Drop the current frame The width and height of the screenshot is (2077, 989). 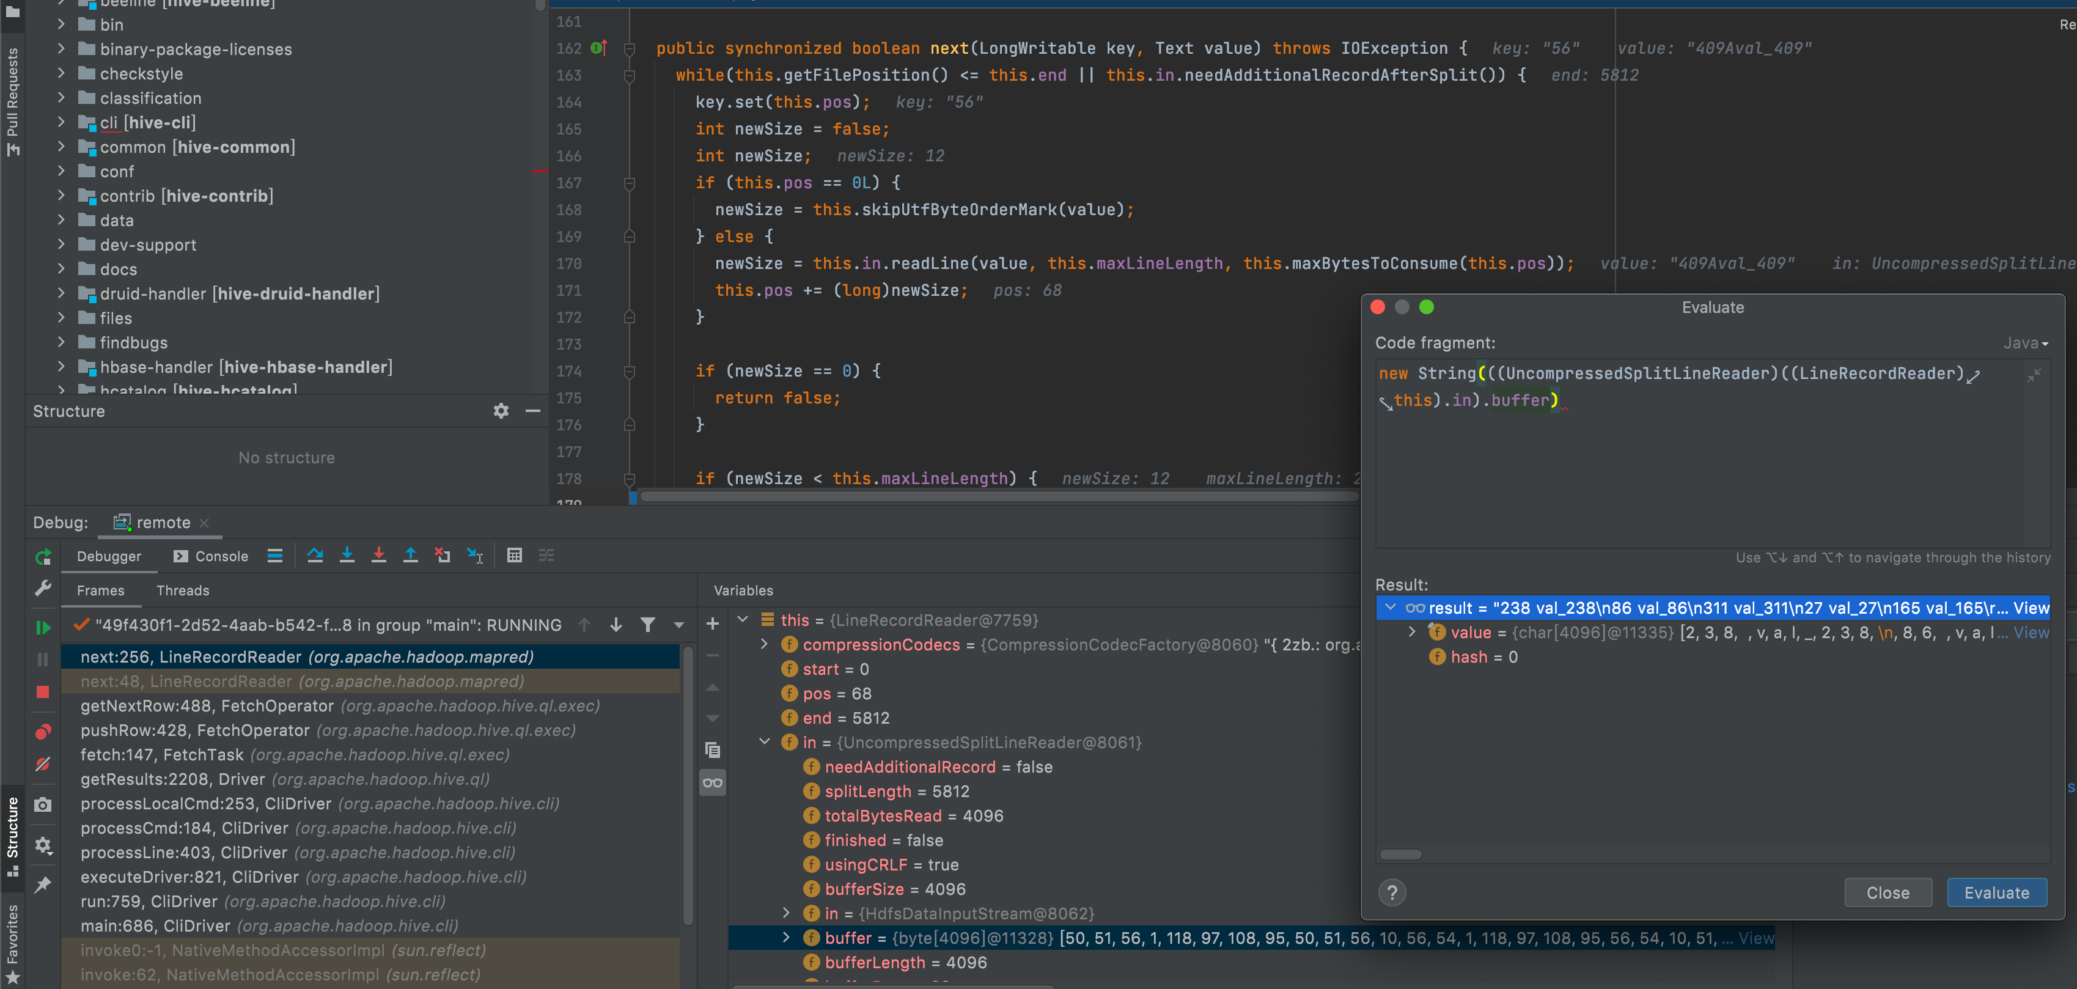click(443, 556)
